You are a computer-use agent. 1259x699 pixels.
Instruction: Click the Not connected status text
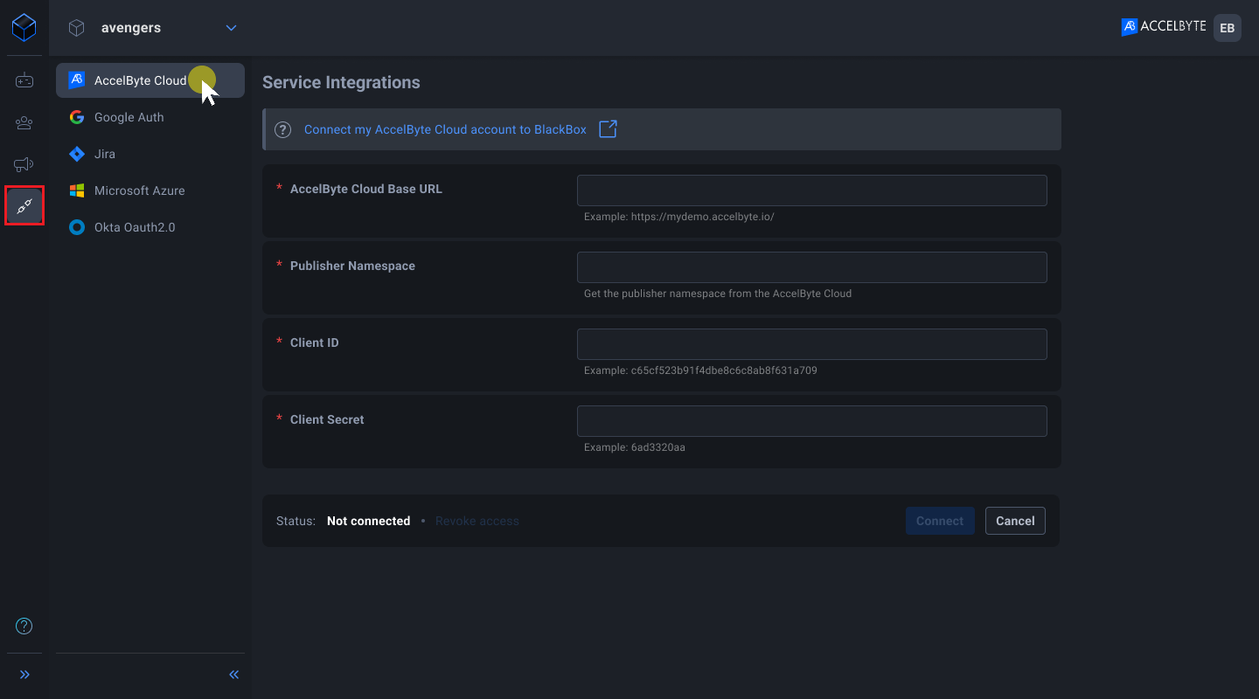pos(368,521)
